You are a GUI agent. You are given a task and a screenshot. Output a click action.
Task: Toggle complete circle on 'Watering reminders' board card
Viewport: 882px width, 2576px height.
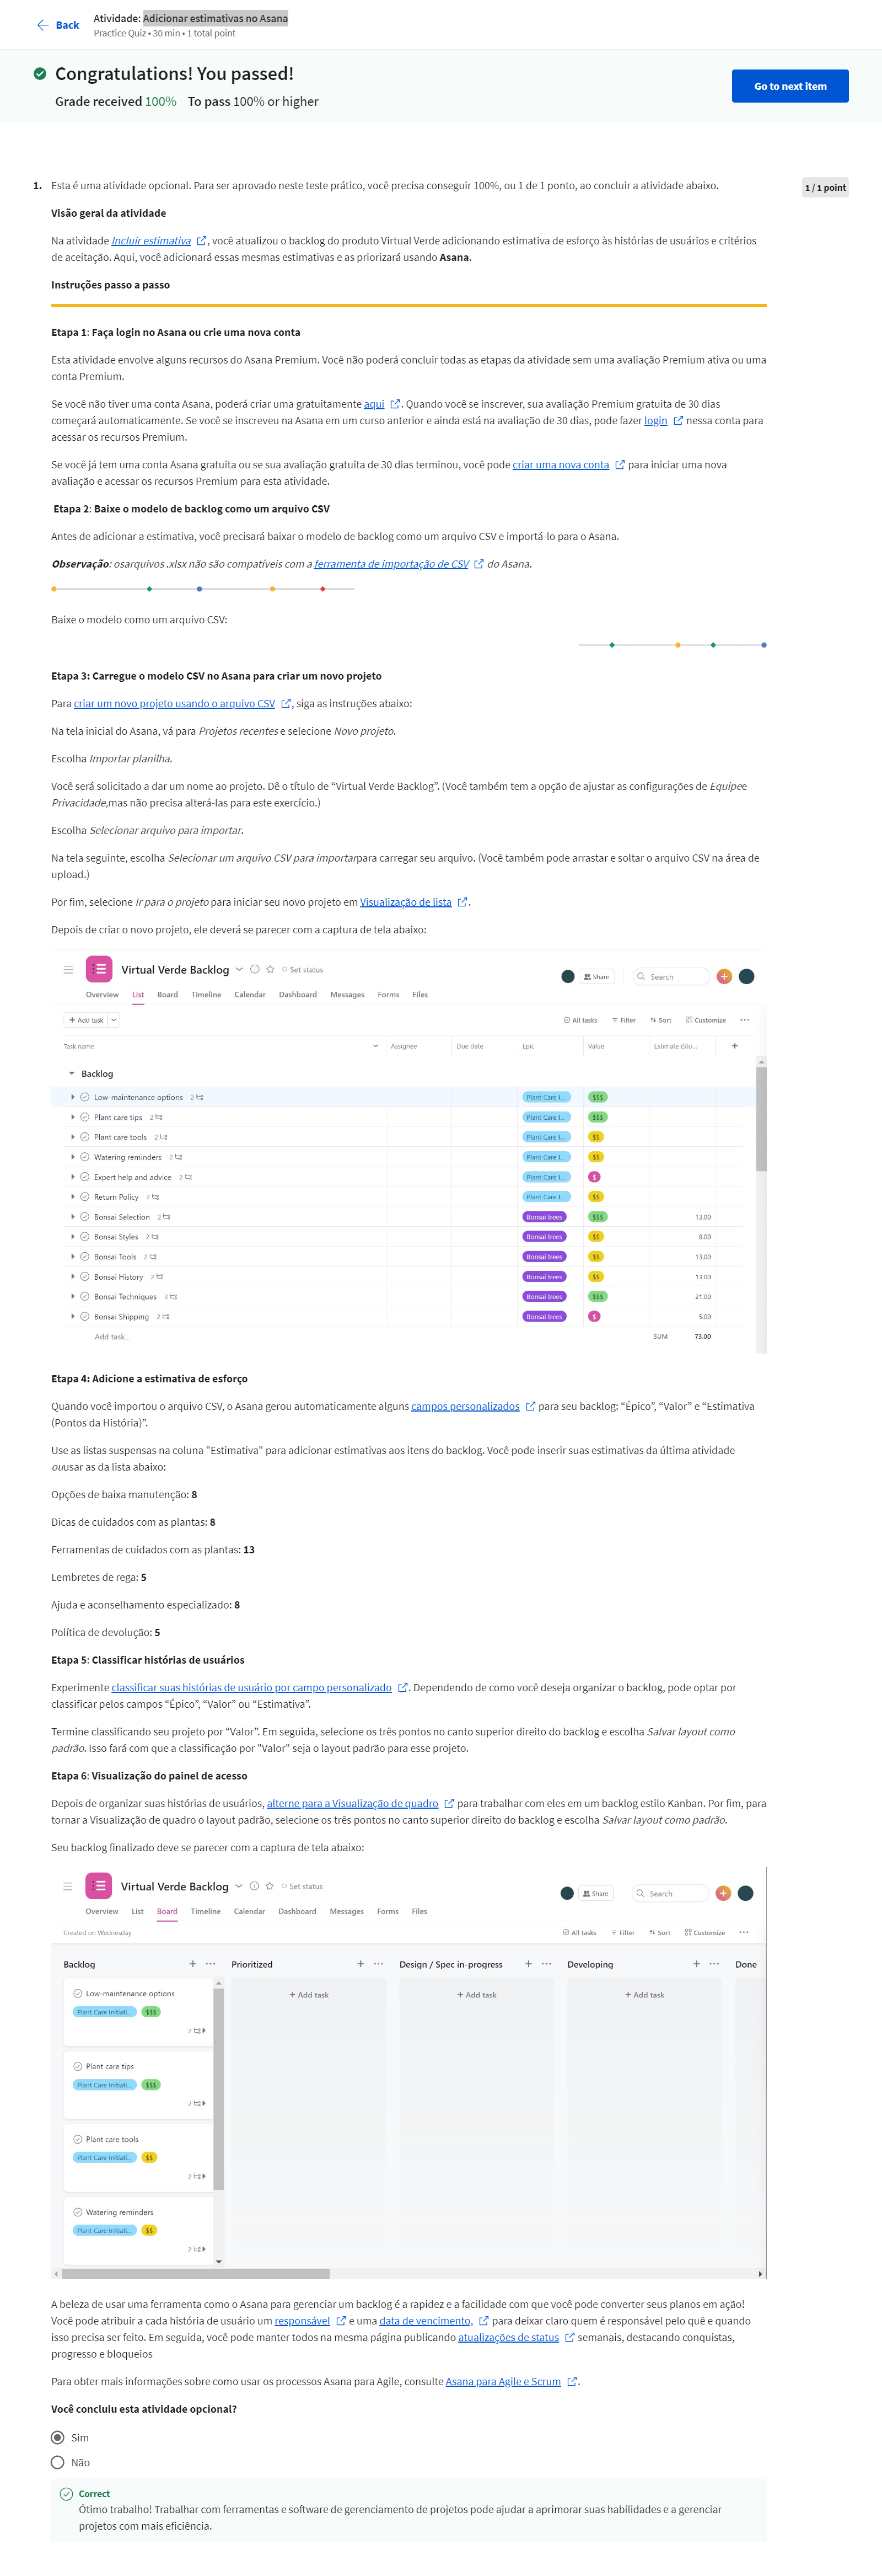pyautogui.click(x=78, y=2212)
